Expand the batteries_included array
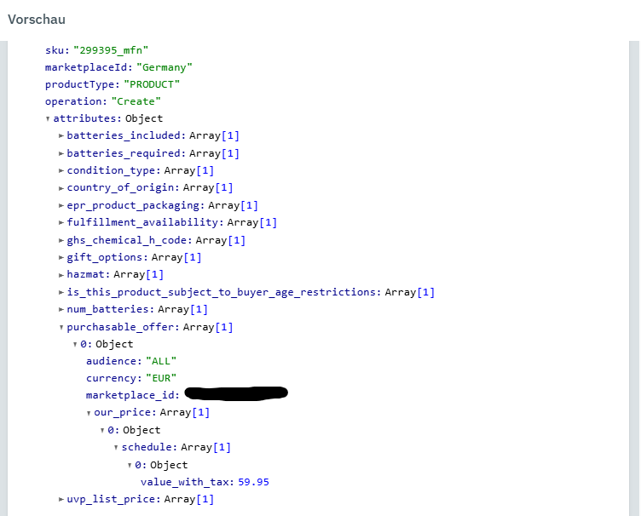641x516 pixels. (61, 136)
